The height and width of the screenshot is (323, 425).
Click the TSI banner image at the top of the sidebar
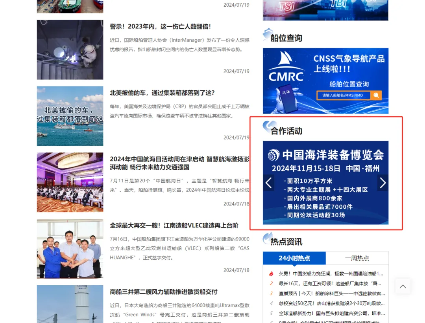(325, 10)
